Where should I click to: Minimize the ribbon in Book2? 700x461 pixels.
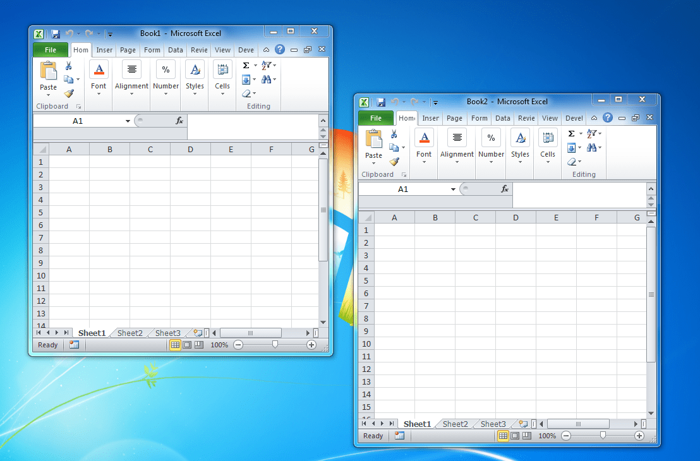click(594, 118)
